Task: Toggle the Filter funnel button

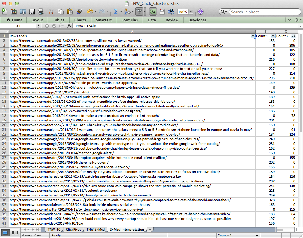Action: pos(139,12)
